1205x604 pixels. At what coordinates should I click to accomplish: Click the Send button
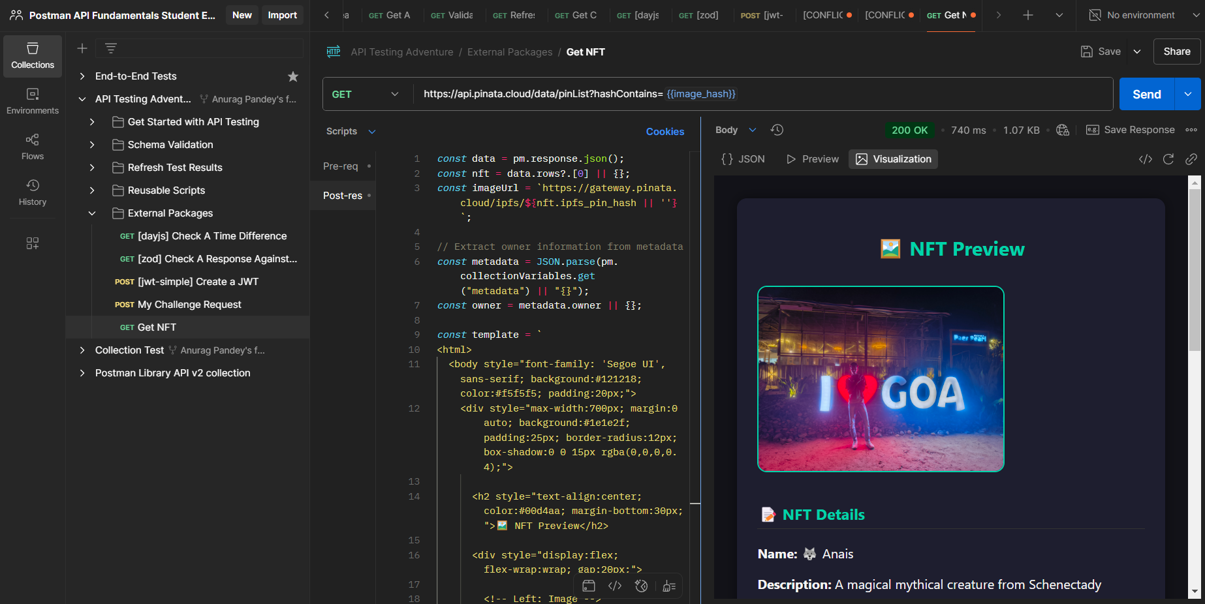1147,94
